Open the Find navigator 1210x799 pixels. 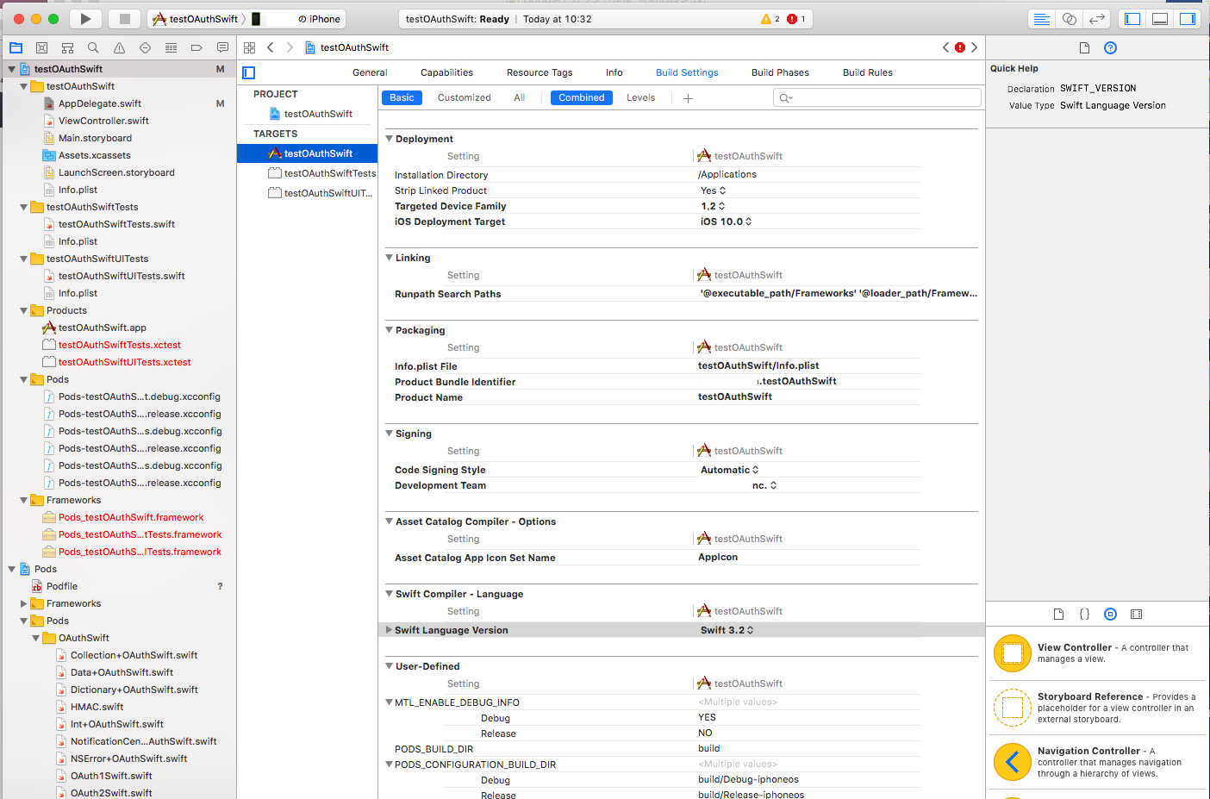pos(93,47)
